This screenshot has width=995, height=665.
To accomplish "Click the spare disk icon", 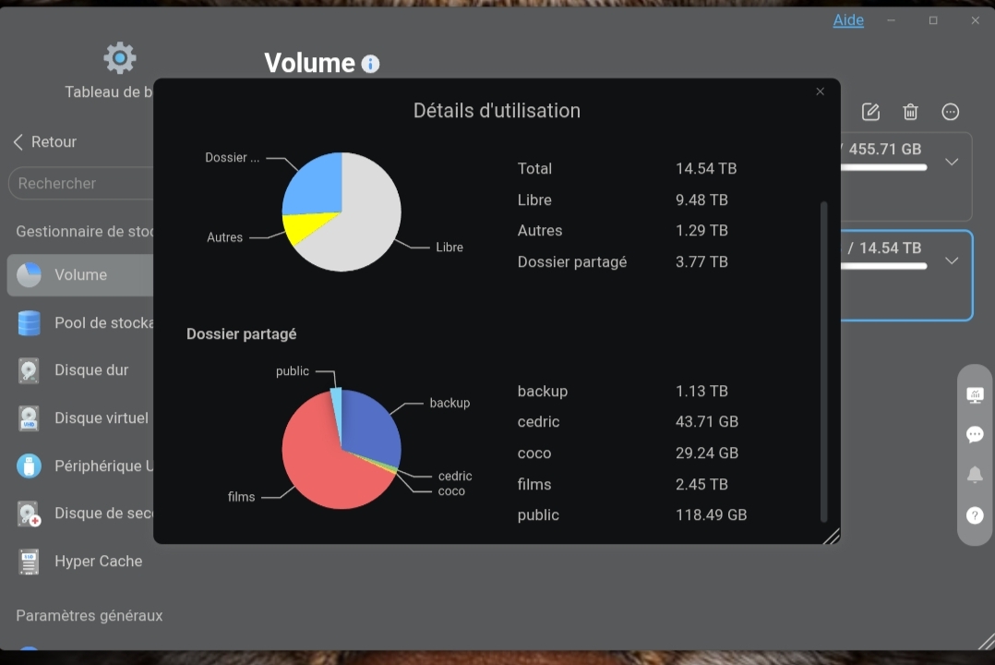I will point(29,514).
